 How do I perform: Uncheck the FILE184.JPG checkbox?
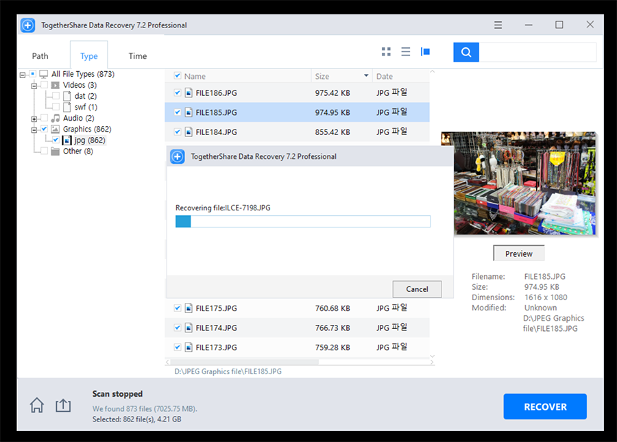point(178,132)
